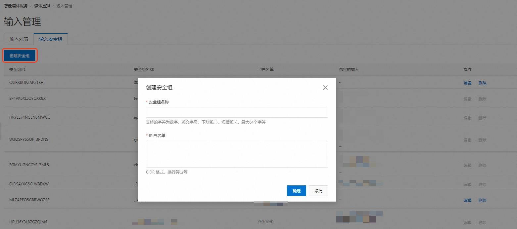The width and height of the screenshot is (517, 229).
Task: Select ID text HPU36X3LBZGZQIM6
Action: click(28, 222)
